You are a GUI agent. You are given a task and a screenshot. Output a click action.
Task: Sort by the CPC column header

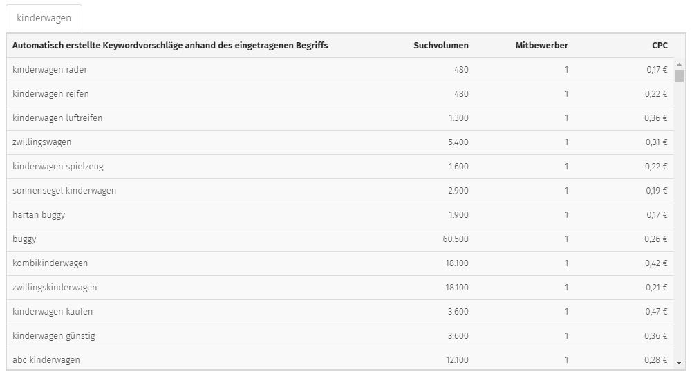(x=660, y=46)
